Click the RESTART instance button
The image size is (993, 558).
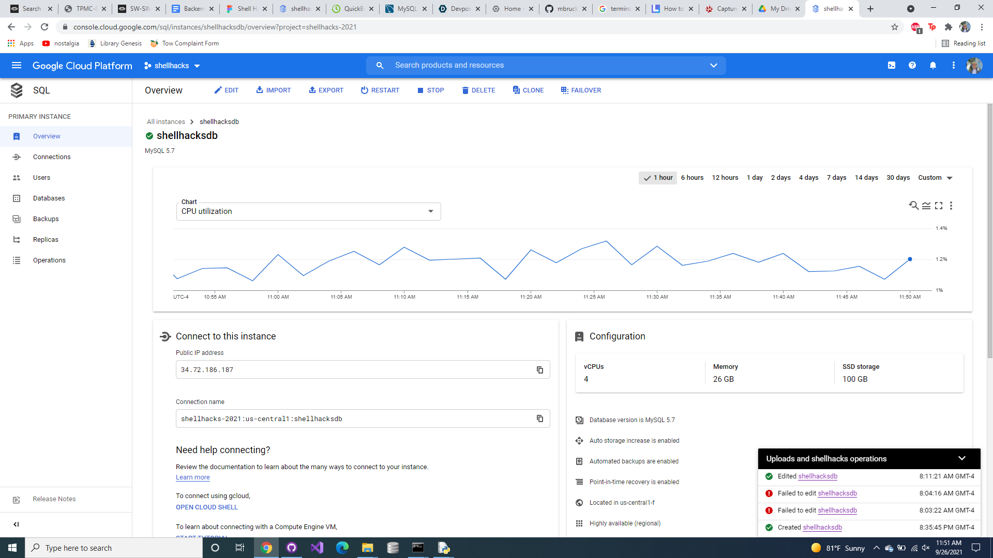[x=380, y=90]
